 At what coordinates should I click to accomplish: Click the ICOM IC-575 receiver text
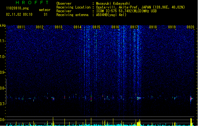point(126,11)
